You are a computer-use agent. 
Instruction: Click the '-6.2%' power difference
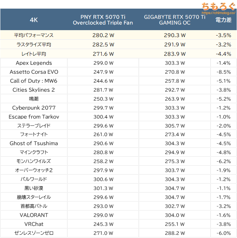point(223,161)
